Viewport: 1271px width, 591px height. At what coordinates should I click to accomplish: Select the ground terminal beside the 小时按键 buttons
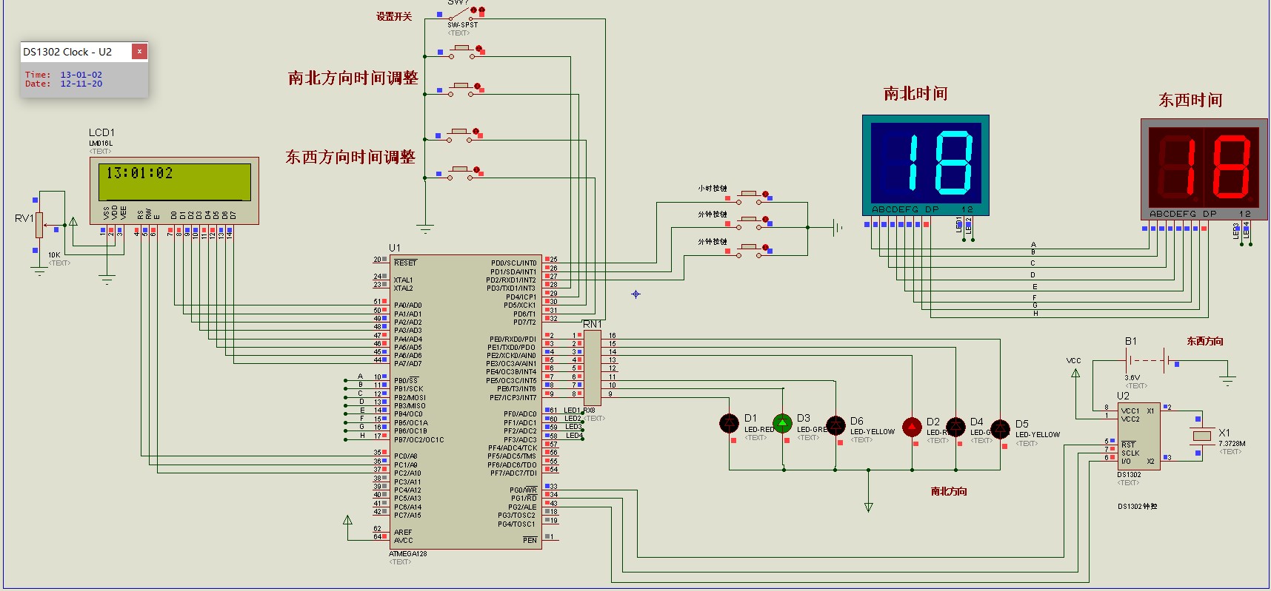coord(837,227)
